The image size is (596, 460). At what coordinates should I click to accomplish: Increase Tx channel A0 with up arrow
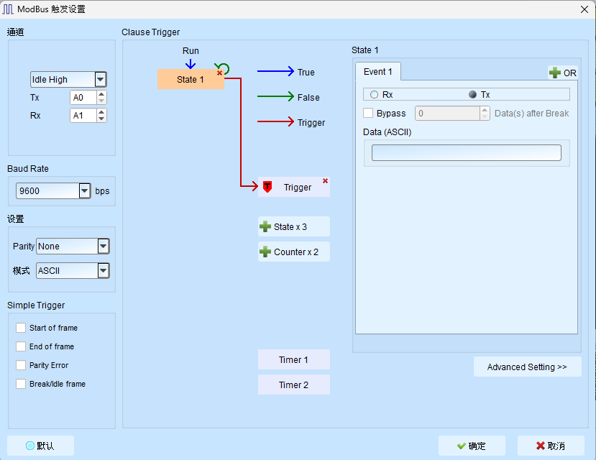[x=101, y=94]
